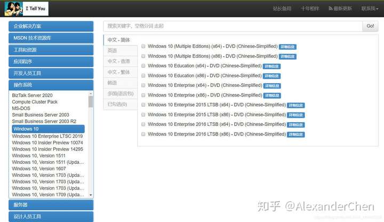Viewport: 384px width, 222px height.
Task: Tick Enterprise 2016 LTSB x64 checkbox
Action: tap(143, 124)
